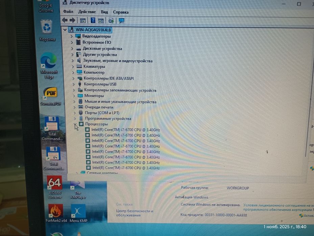Open Microsoft Edge desktop shortcut
The width and height of the screenshot is (314, 236).
click(49, 66)
